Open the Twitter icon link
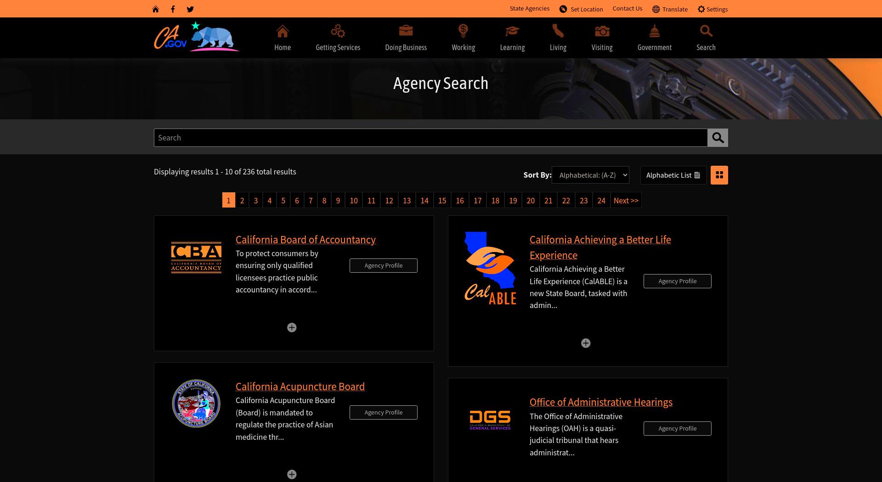Image resolution: width=882 pixels, height=482 pixels. point(190,9)
